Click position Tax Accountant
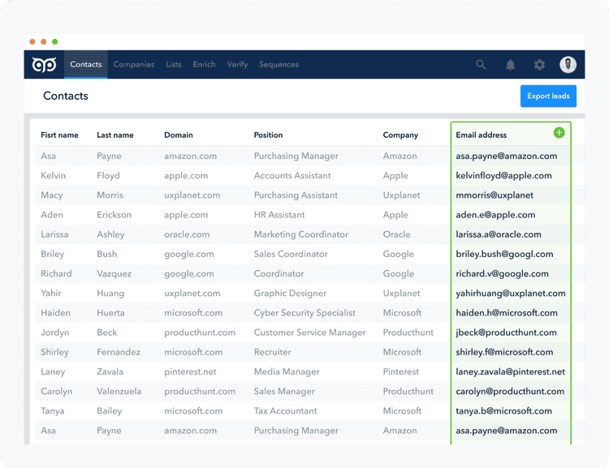This screenshot has width=609, height=468. (x=286, y=411)
